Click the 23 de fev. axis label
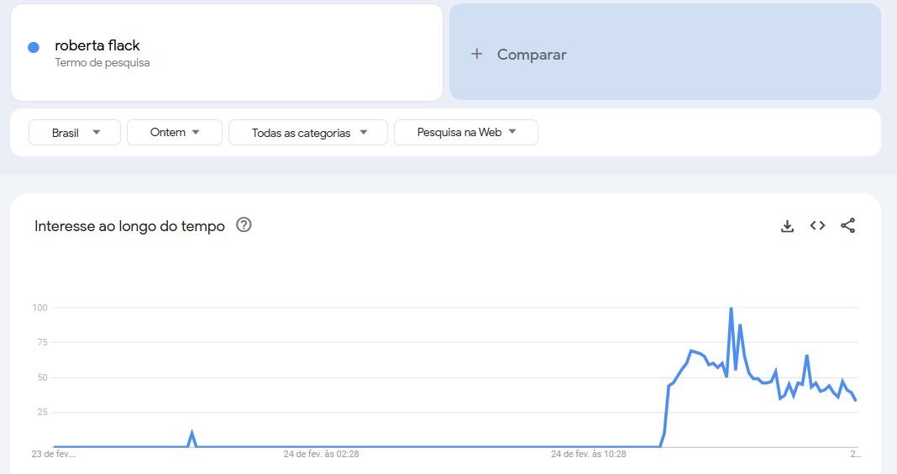The height and width of the screenshot is (474, 897). 54,454
